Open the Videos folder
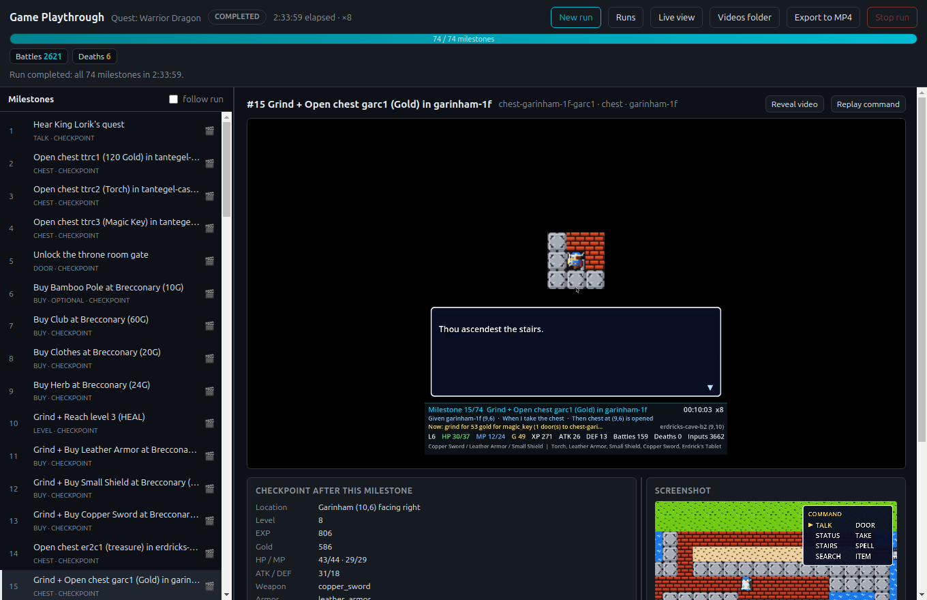The image size is (927, 600). point(745,17)
